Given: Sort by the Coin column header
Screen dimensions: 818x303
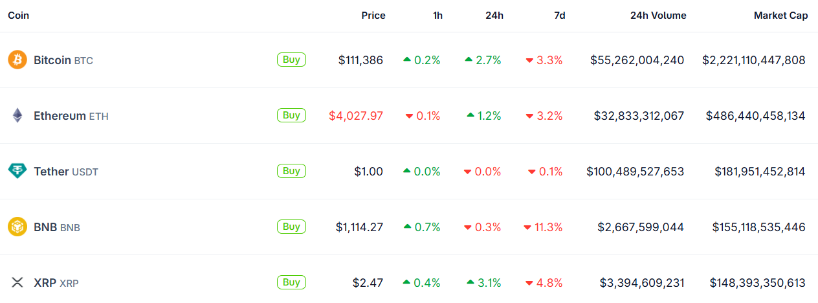Looking at the screenshot, I should (18, 16).
